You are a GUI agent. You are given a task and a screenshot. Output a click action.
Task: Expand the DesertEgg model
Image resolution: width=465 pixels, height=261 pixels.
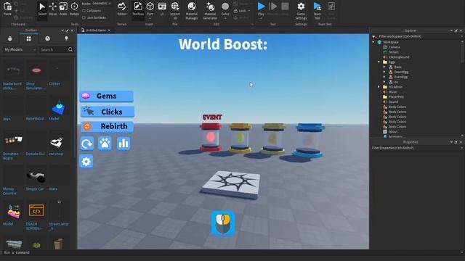point(384,72)
